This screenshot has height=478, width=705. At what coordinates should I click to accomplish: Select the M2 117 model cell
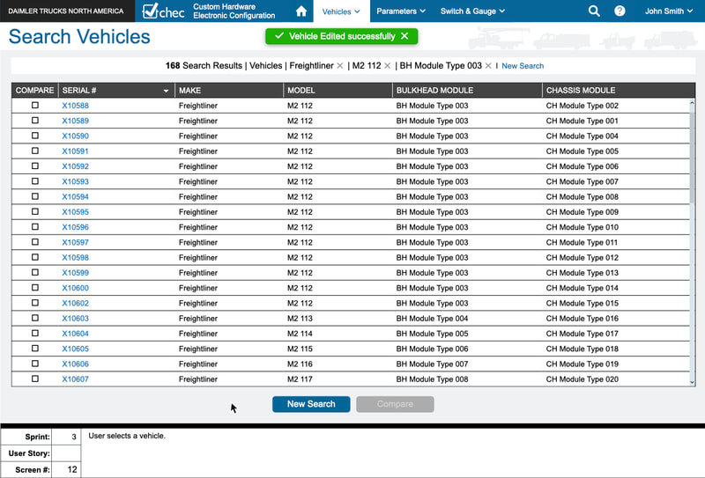(300, 379)
